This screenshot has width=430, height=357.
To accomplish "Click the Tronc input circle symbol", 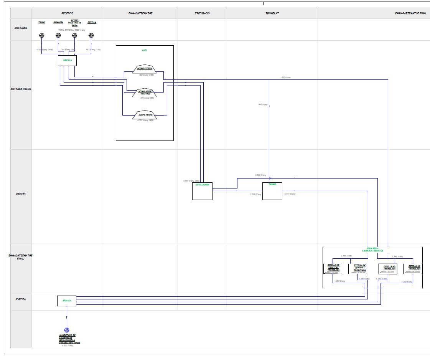I will pos(42,35).
